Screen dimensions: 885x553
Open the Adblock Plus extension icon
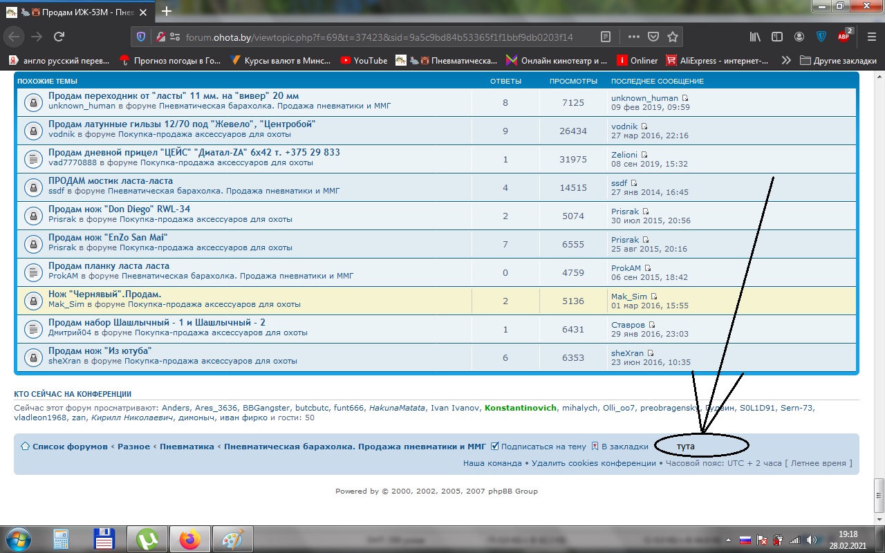pyautogui.click(x=844, y=37)
